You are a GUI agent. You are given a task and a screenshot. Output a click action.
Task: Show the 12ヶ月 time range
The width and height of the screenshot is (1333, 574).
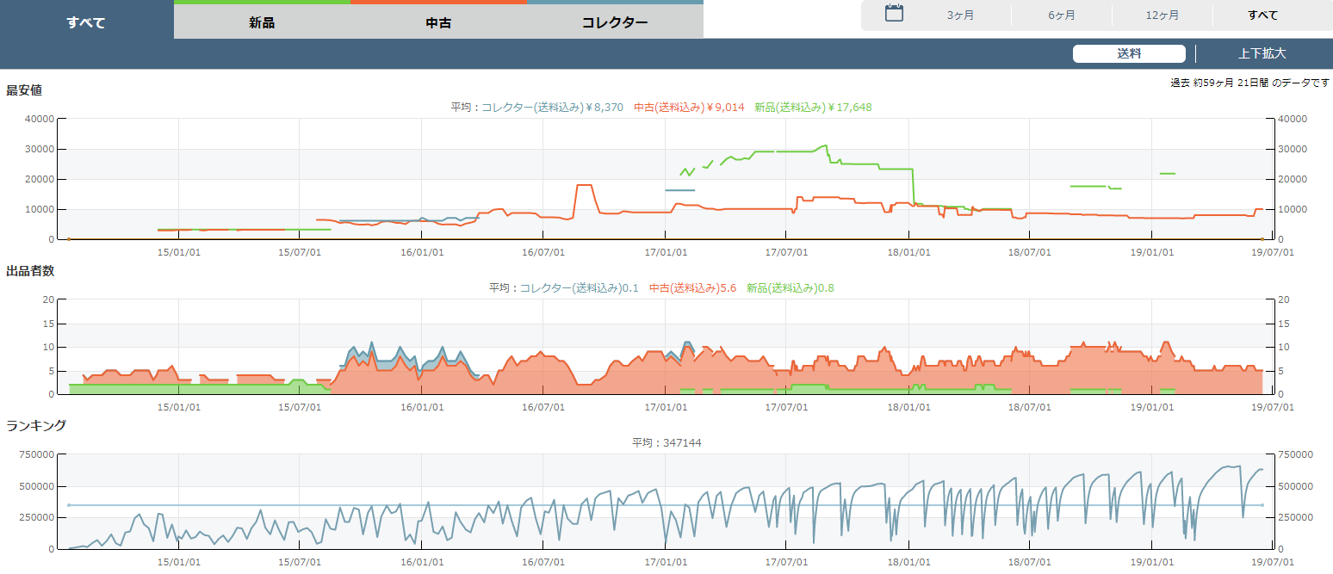coord(1162,15)
